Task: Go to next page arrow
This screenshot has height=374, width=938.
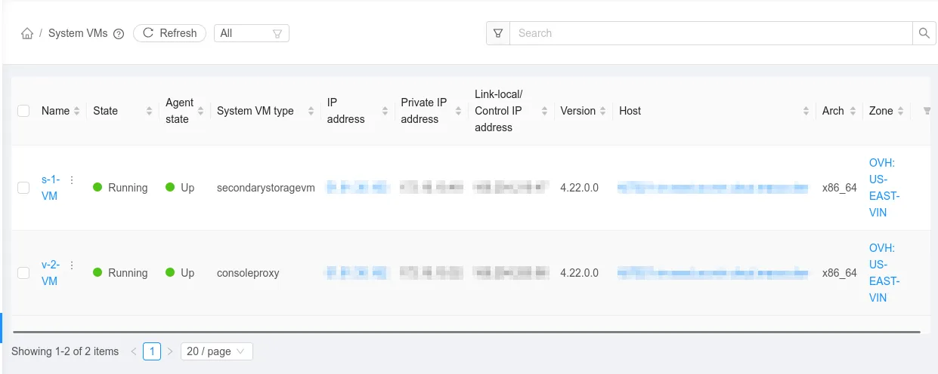Action: (x=170, y=351)
